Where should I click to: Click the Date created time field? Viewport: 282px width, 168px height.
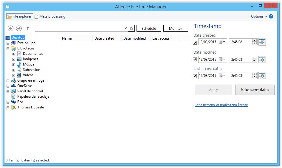coord(241,42)
